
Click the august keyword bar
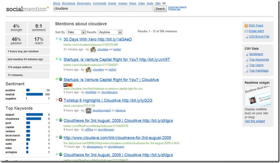point(34,115)
